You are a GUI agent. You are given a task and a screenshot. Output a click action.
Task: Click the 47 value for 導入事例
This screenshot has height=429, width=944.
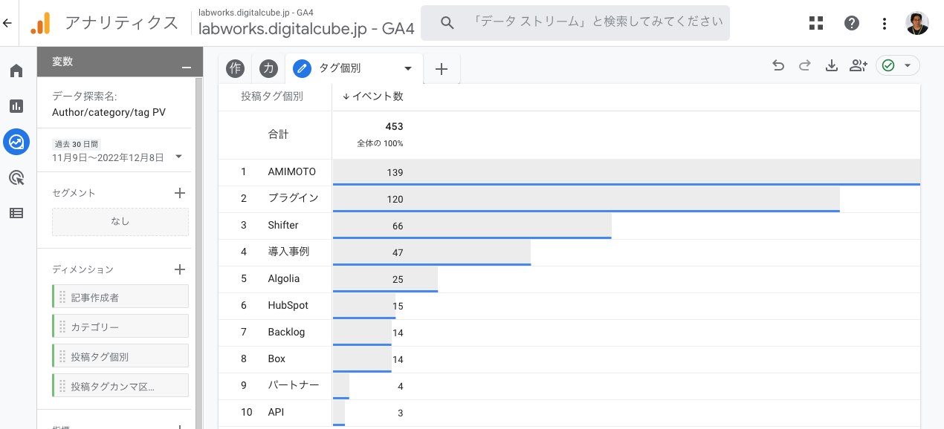tap(398, 252)
